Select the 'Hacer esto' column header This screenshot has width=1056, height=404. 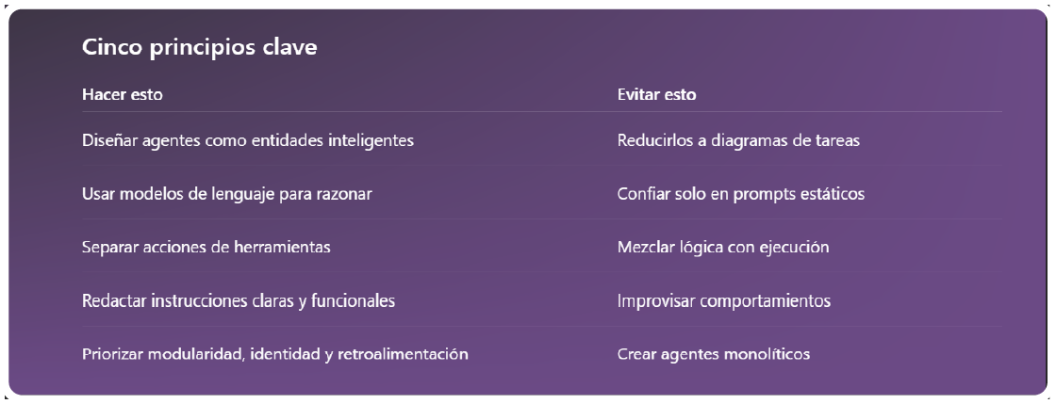coord(122,95)
